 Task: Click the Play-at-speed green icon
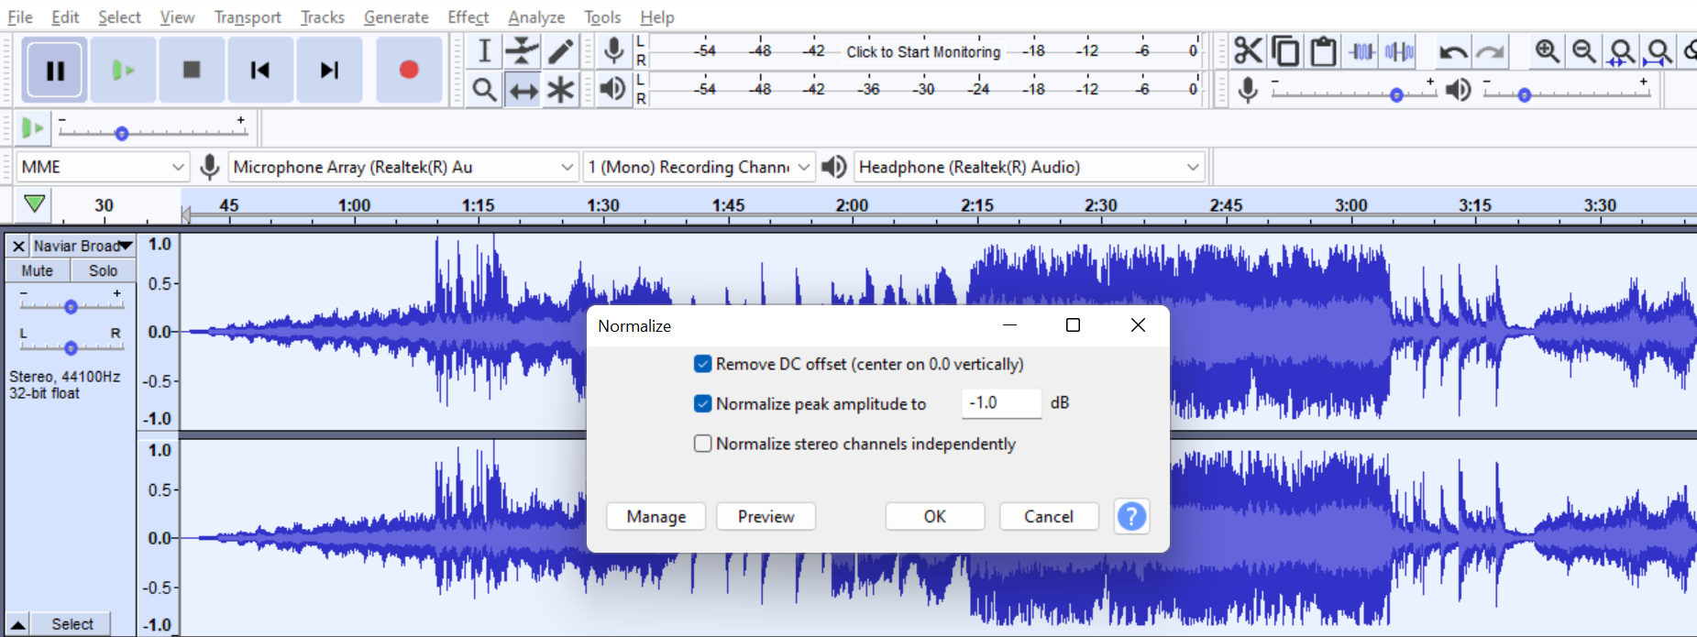[33, 128]
